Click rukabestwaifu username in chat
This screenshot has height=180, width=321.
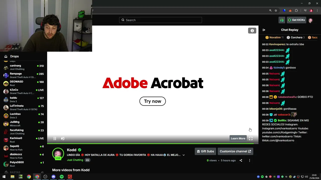pyautogui.click(x=287, y=97)
